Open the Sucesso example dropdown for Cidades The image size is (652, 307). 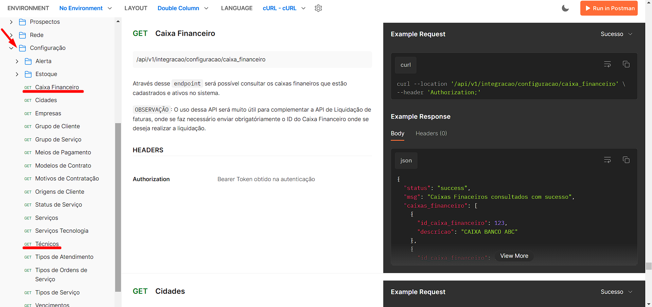coord(616,292)
